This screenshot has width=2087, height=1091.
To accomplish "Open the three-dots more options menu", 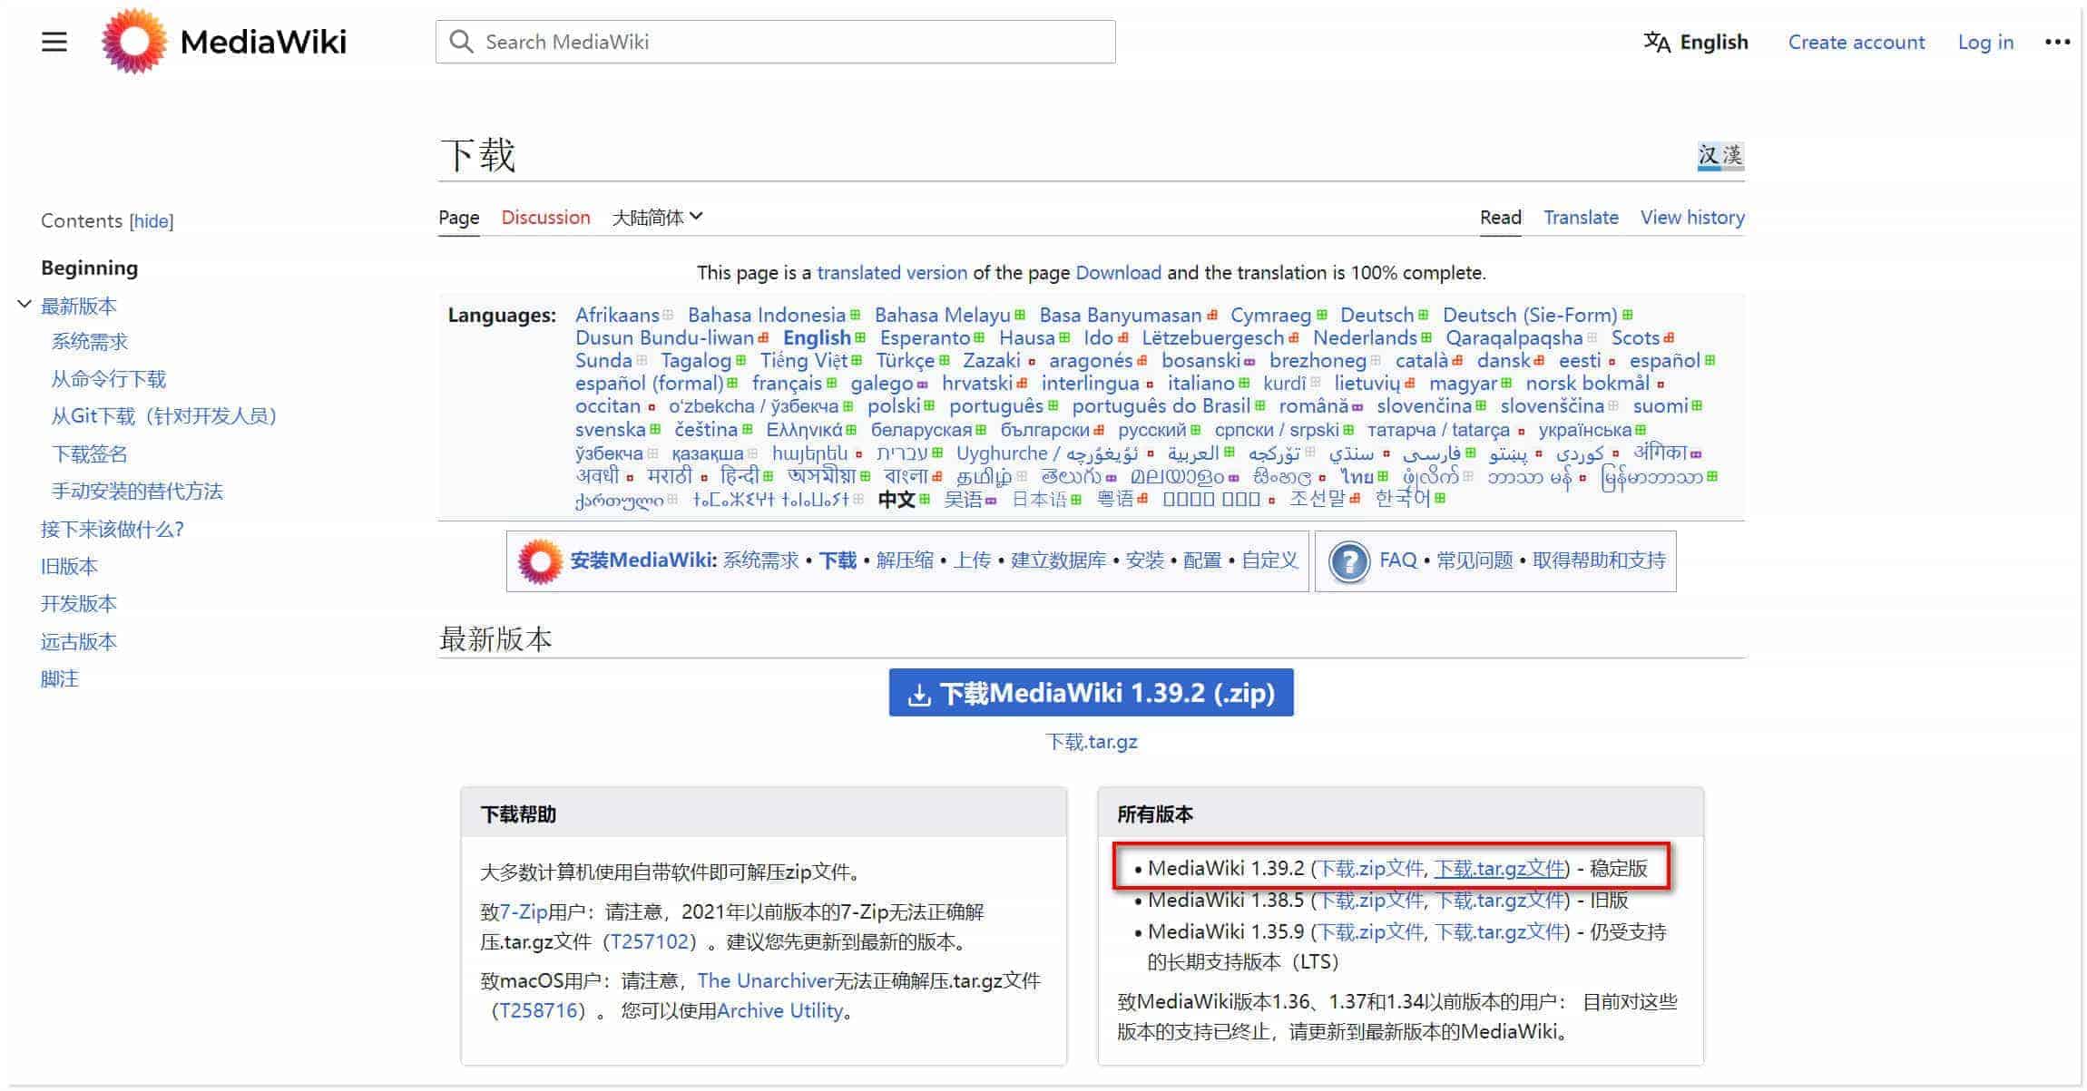I will click(x=2057, y=42).
